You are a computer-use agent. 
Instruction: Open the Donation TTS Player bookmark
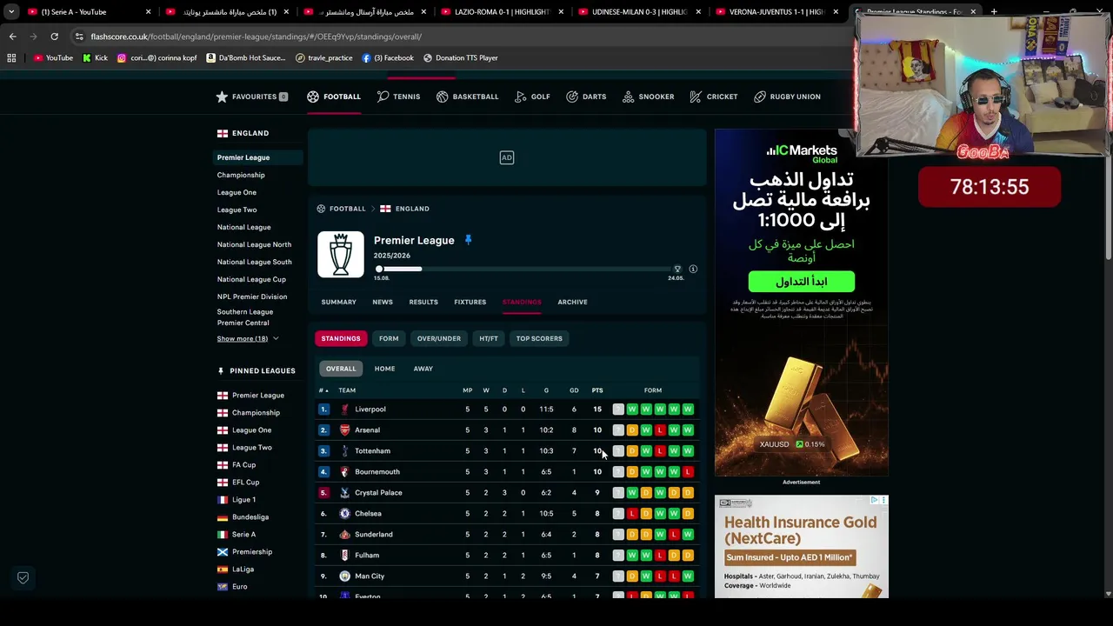(x=460, y=57)
